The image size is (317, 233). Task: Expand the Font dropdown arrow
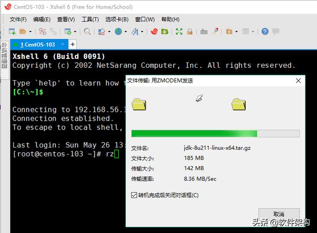click(142, 32)
